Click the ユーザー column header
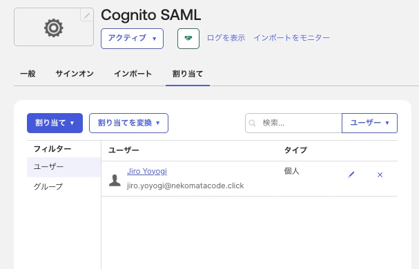This screenshot has height=269, width=419. click(x=124, y=150)
